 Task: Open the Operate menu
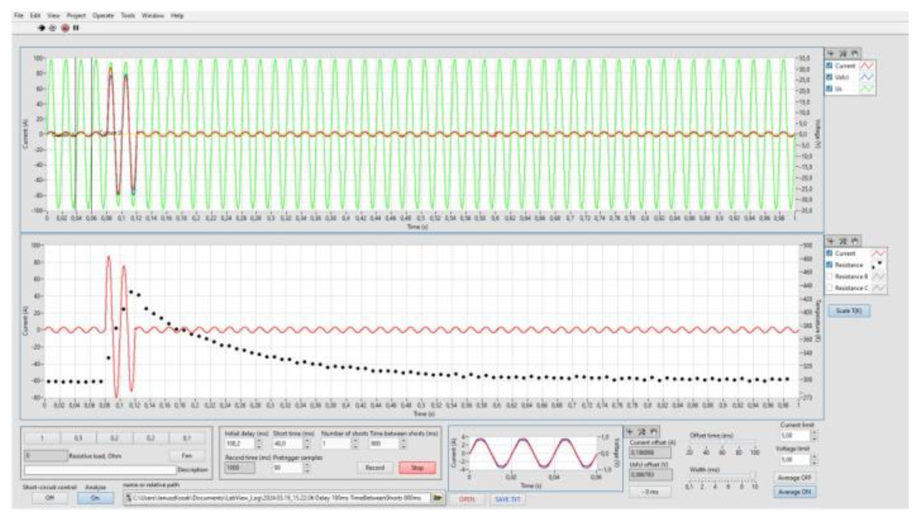[103, 16]
